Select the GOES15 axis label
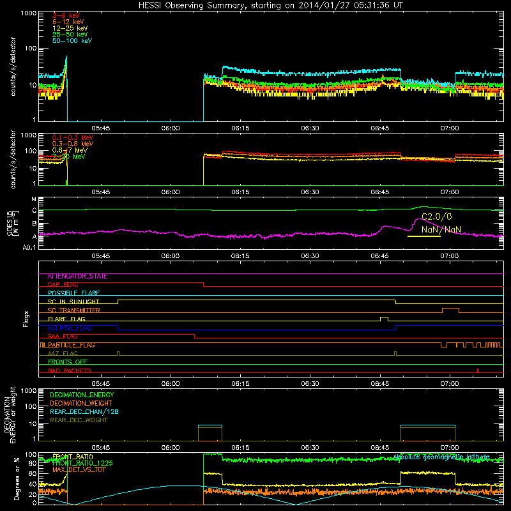This screenshot has height=511, width=511. tap(10, 223)
